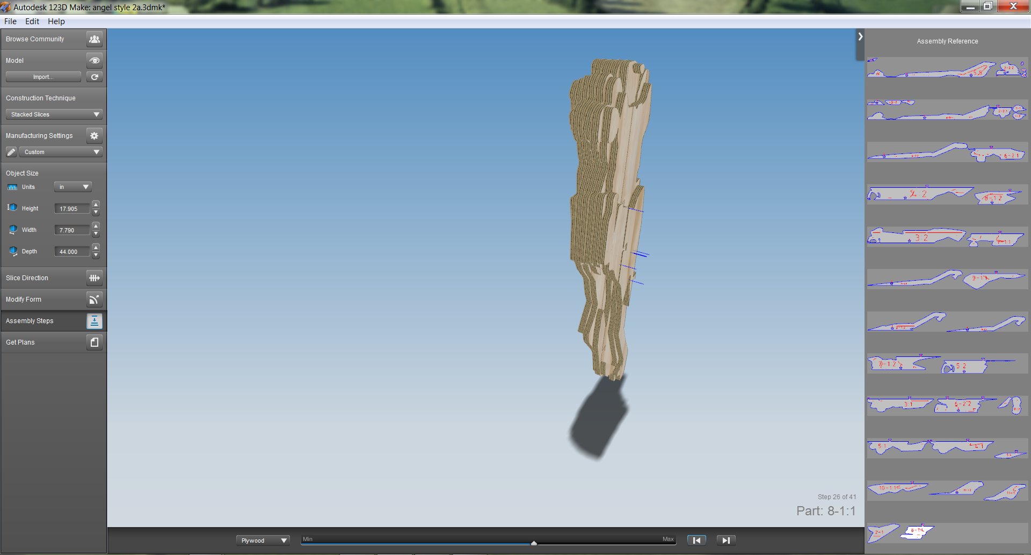Click the Depth value field 44.000
The height and width of the screenshot is (555, 1031).
pos(72,251)
